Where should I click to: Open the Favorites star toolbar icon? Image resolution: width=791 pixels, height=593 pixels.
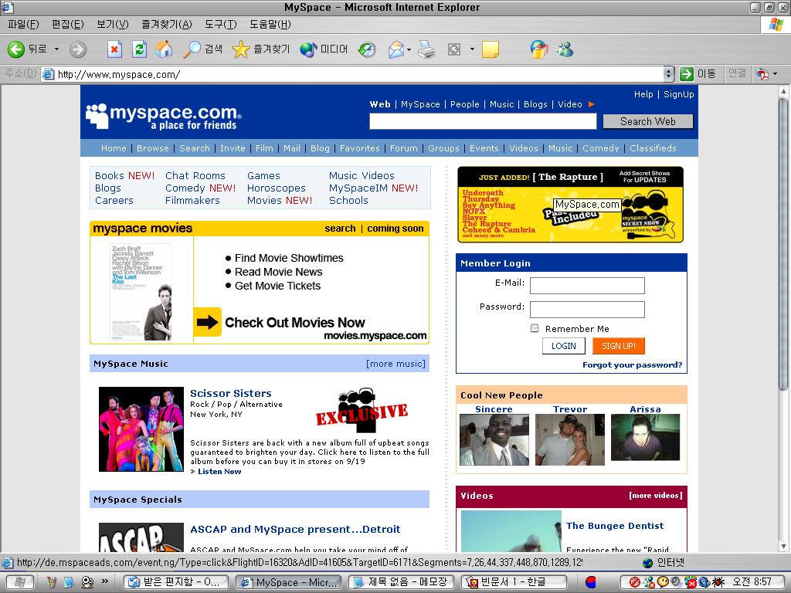[x=241, y=49]
